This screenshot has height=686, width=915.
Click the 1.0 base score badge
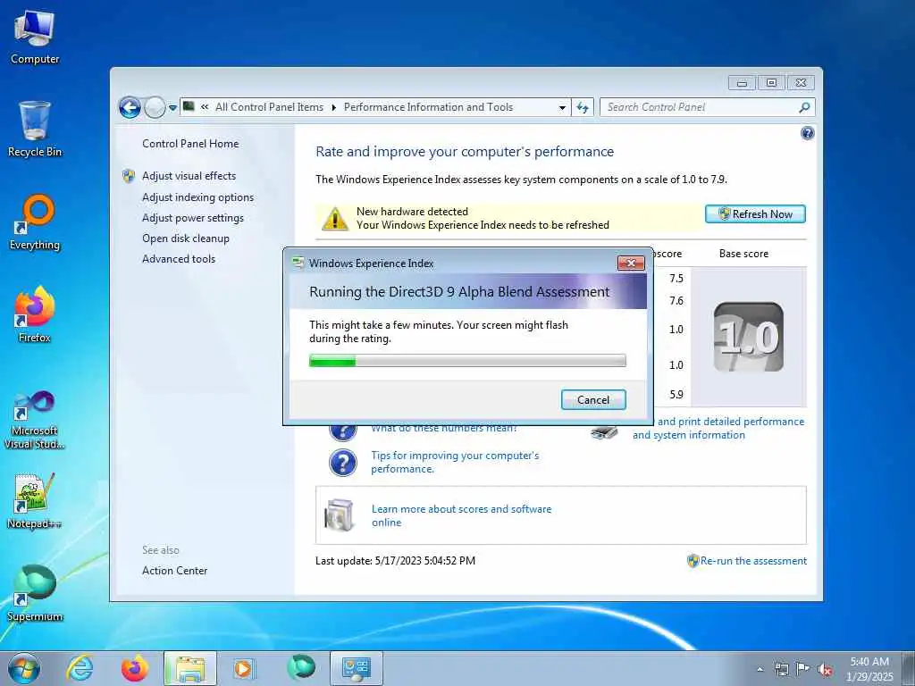click(749, 337)
